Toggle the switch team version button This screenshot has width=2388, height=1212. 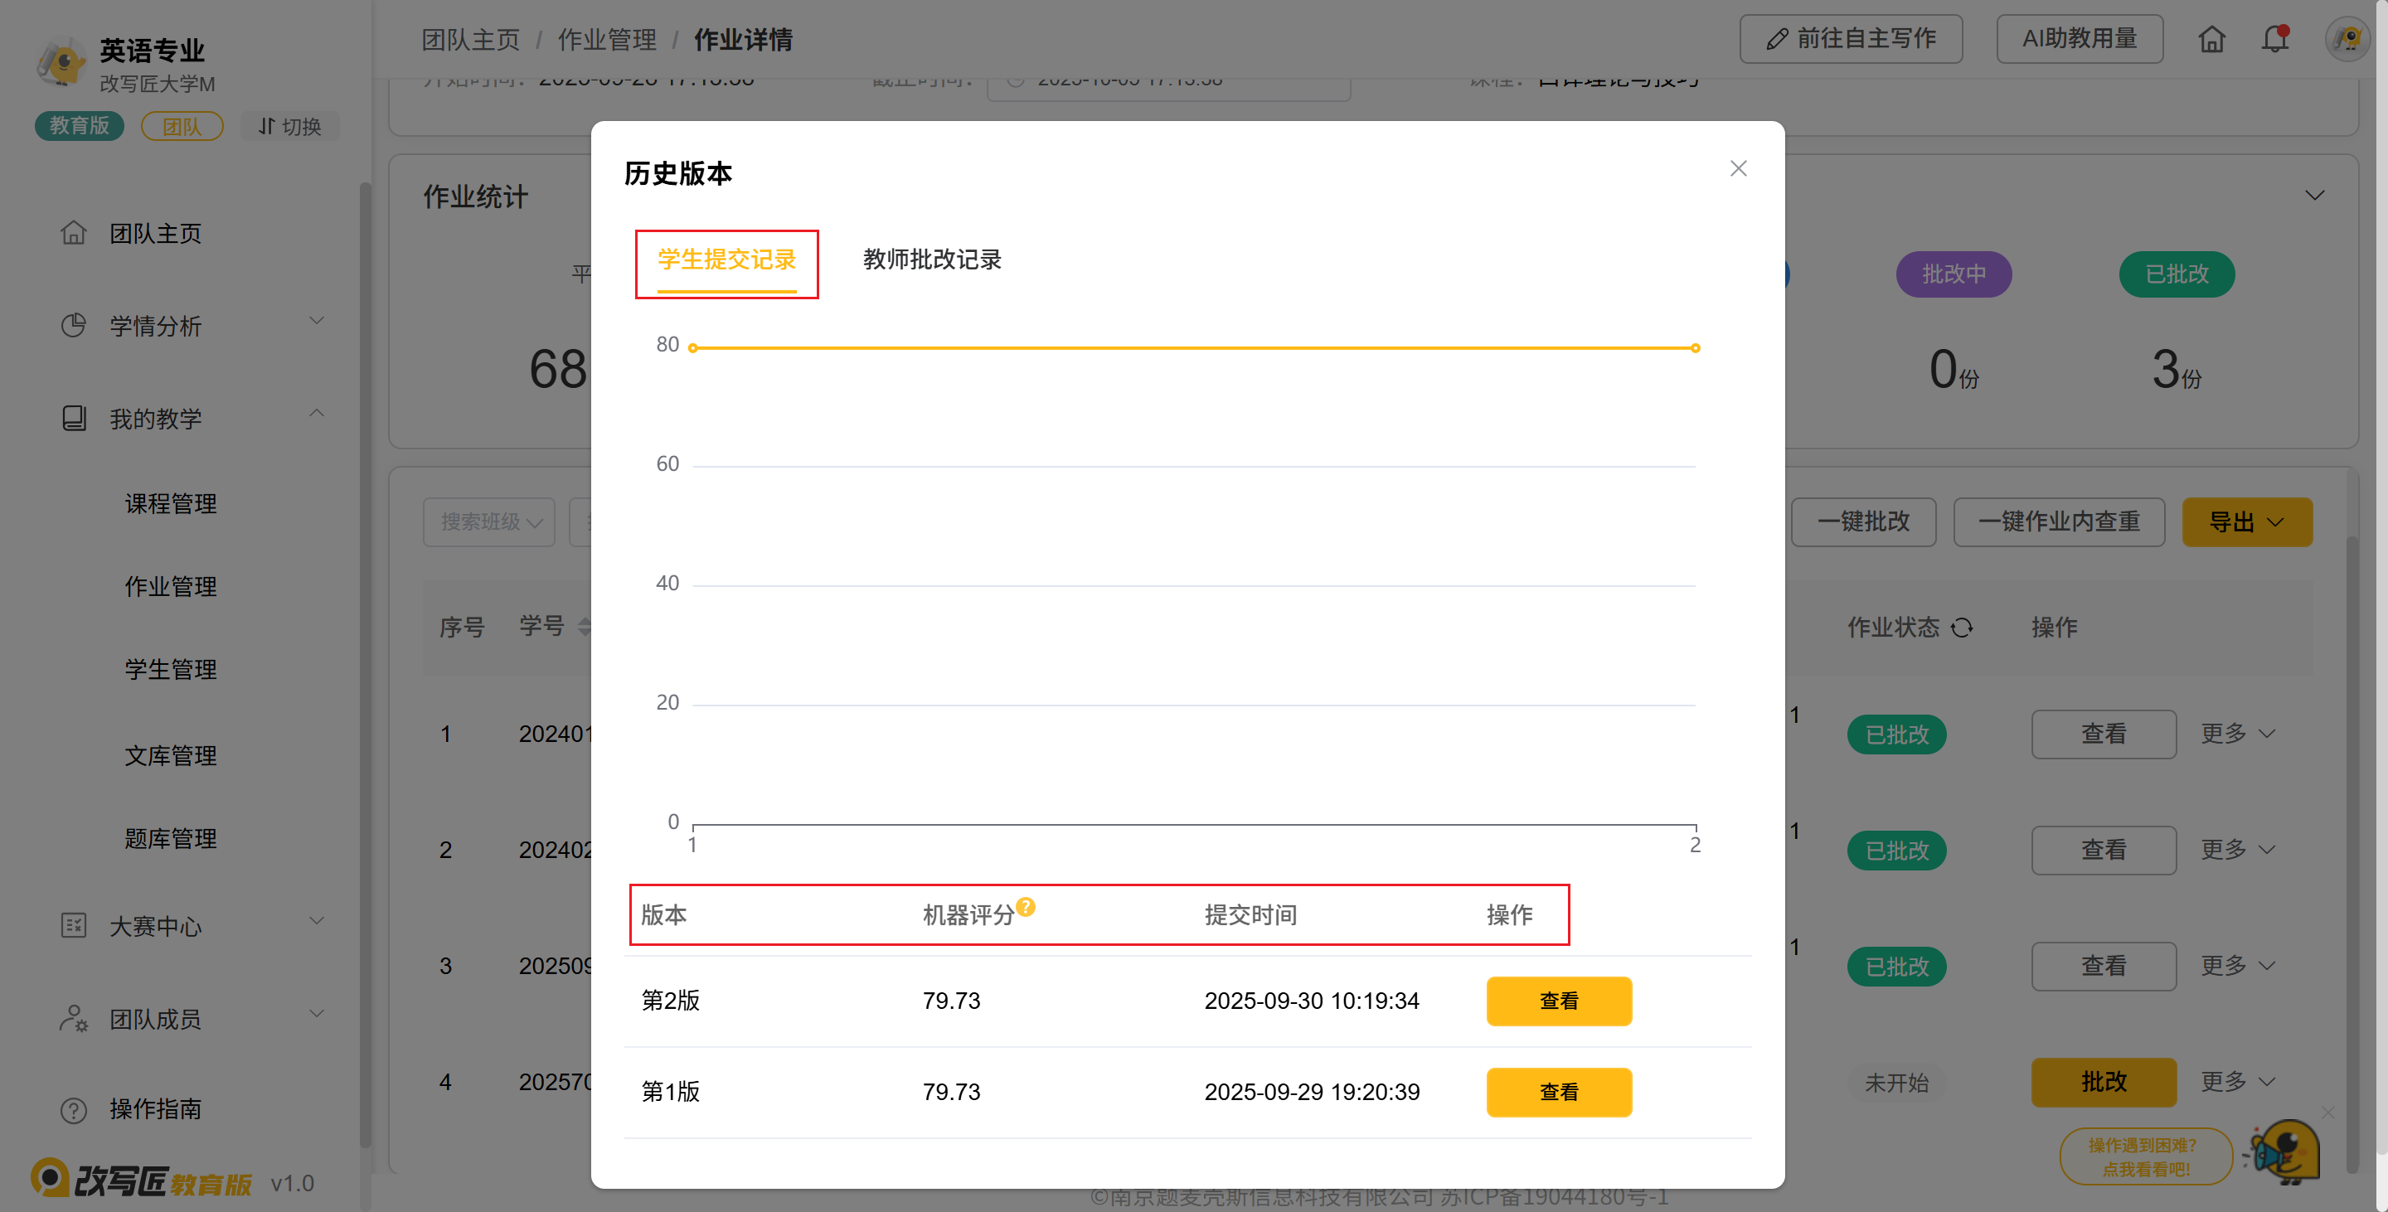290,126
